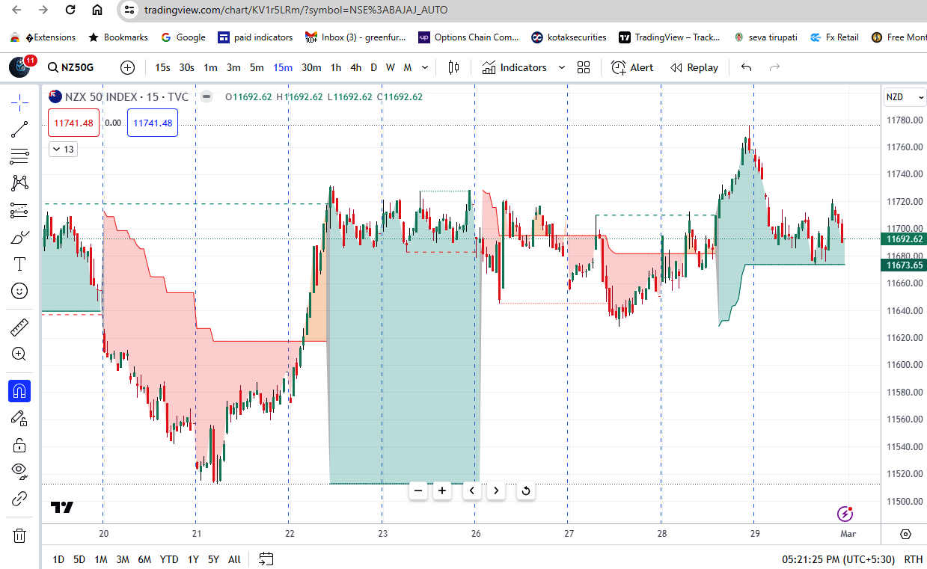
Task: Open the NZD currency dropdown
Action: tap(904, 96)
